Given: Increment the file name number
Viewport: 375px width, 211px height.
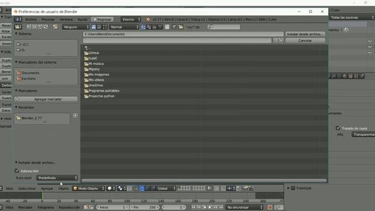Looking at the screenshot, I should tap(281, 40).
